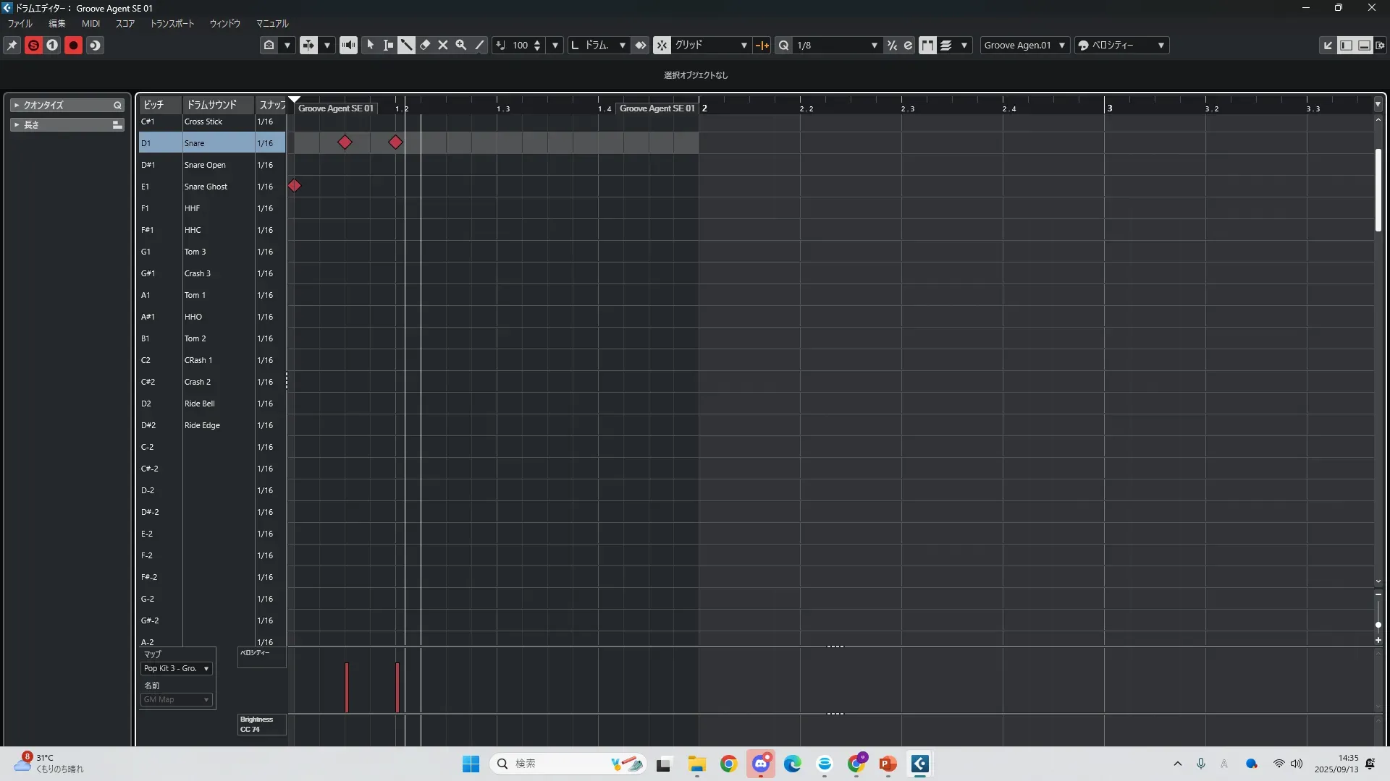Image resolution: width=1390 pixels, height=781 pixels.
Task: Select the Mute tool
Action: [x=443, y=45]
